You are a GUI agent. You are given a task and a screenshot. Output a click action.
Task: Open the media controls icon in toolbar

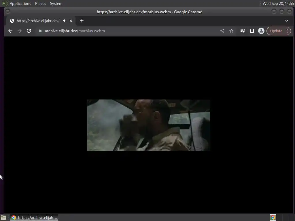243,31
